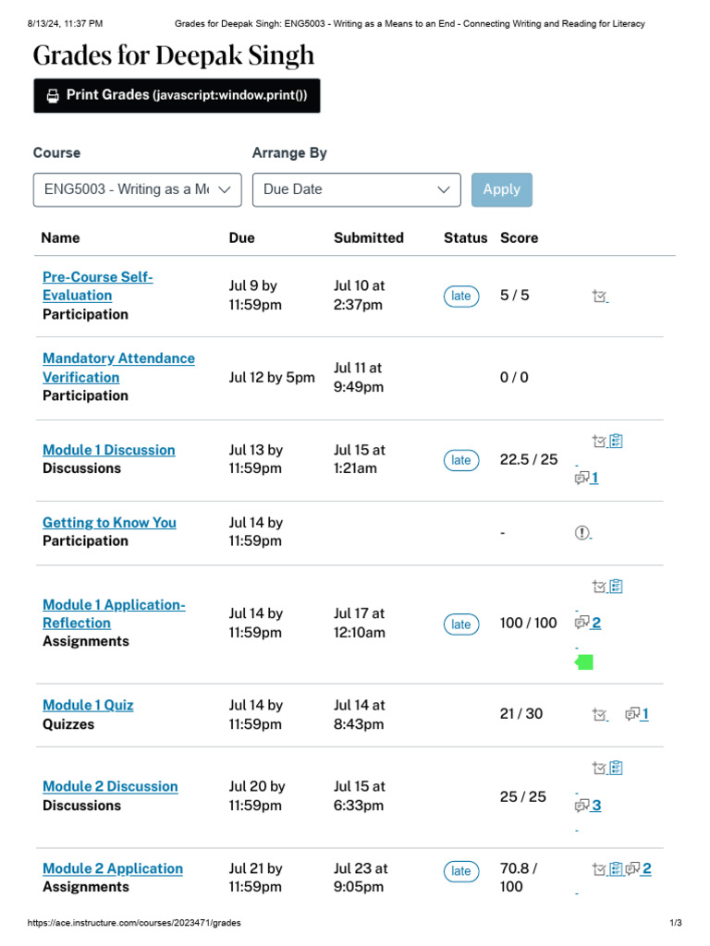Open rubric icon for Module 1 Discussion

point(617,442)
